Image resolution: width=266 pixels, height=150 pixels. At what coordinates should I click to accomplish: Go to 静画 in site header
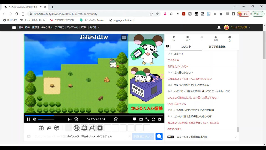pyautogui.click(x=27, y=27)
